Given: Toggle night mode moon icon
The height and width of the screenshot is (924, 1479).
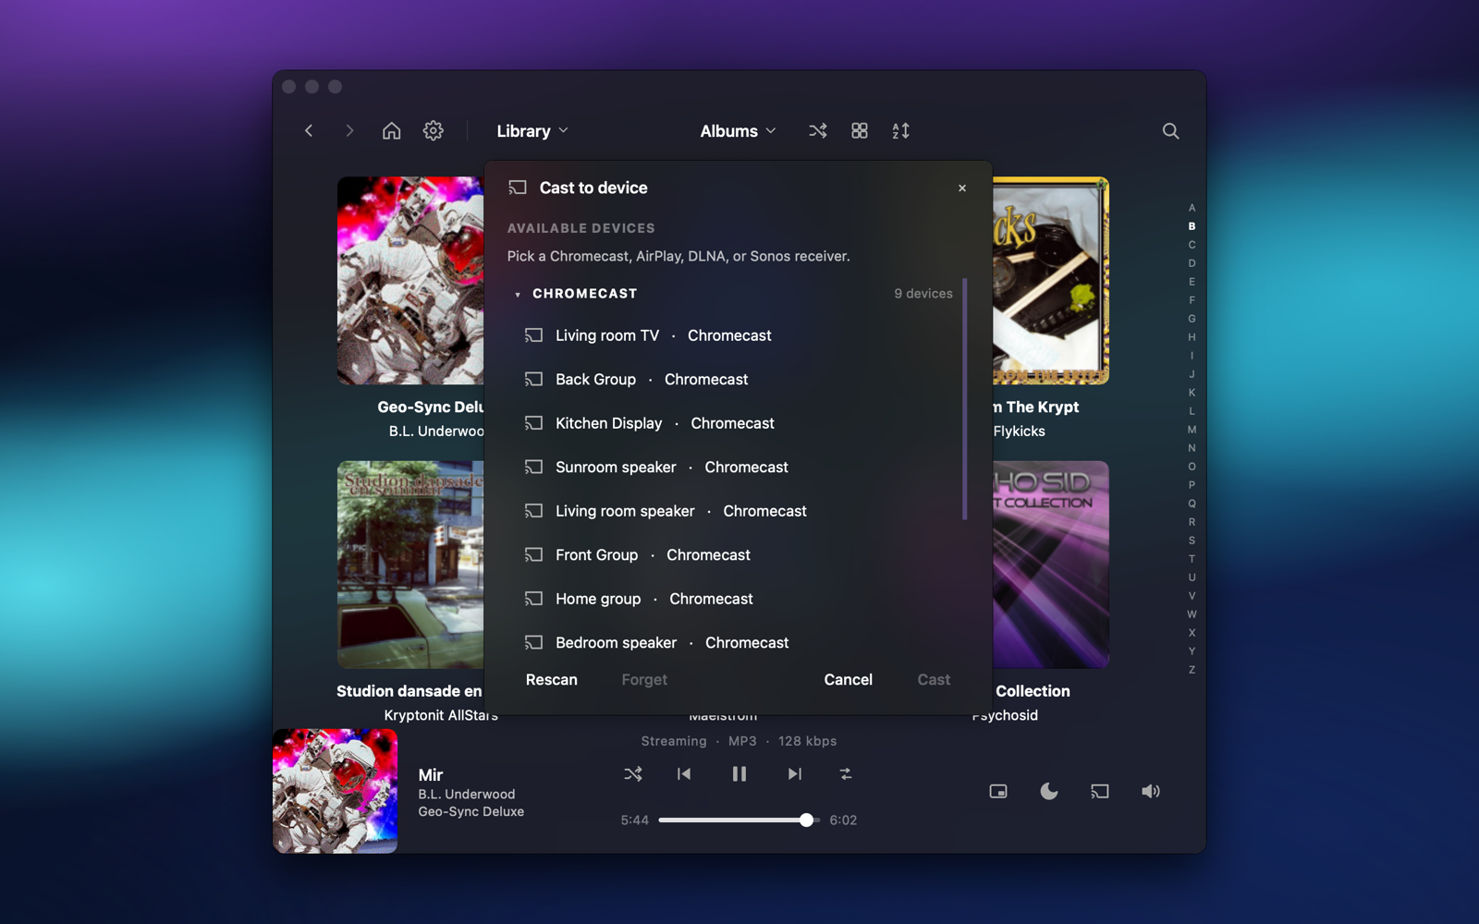Looking at the screenshot, I should coord(1049,791).
